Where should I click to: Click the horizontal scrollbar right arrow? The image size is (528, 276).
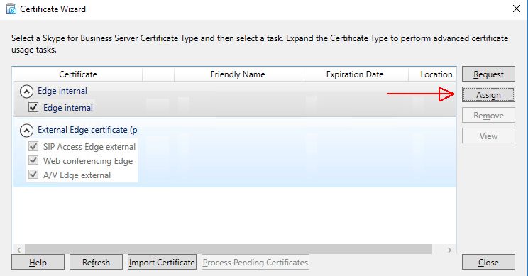tap(449, 250)
